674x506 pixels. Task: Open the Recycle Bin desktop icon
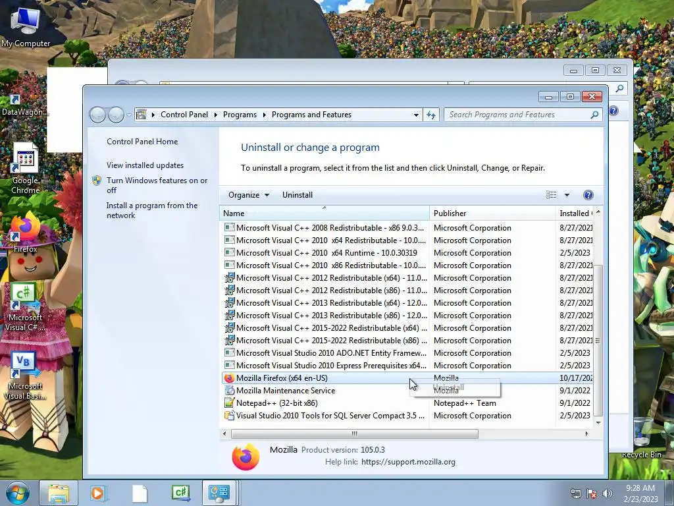[641, 437]
